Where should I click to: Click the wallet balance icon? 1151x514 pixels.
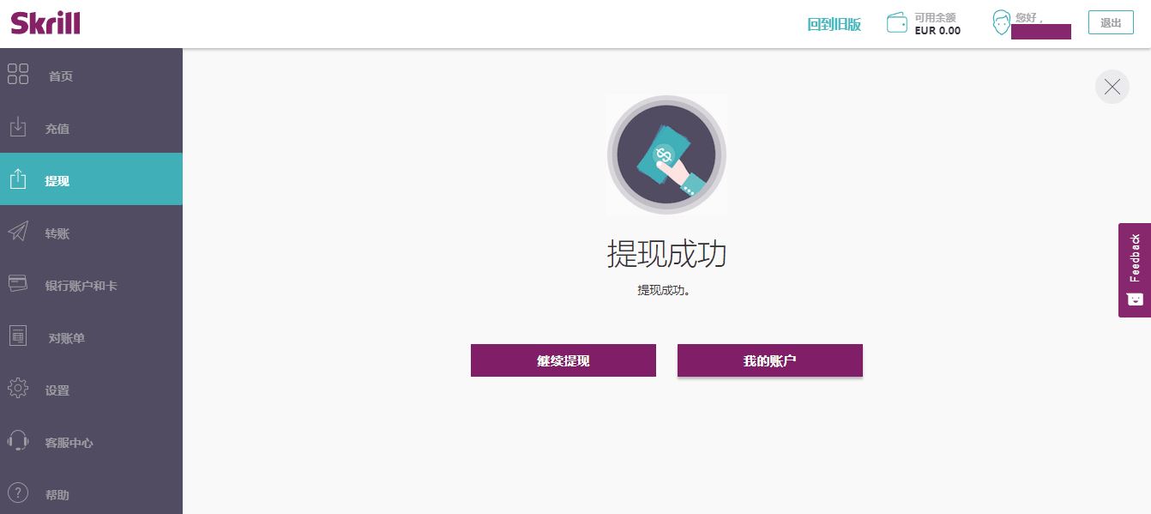click(x=897, y=23)
